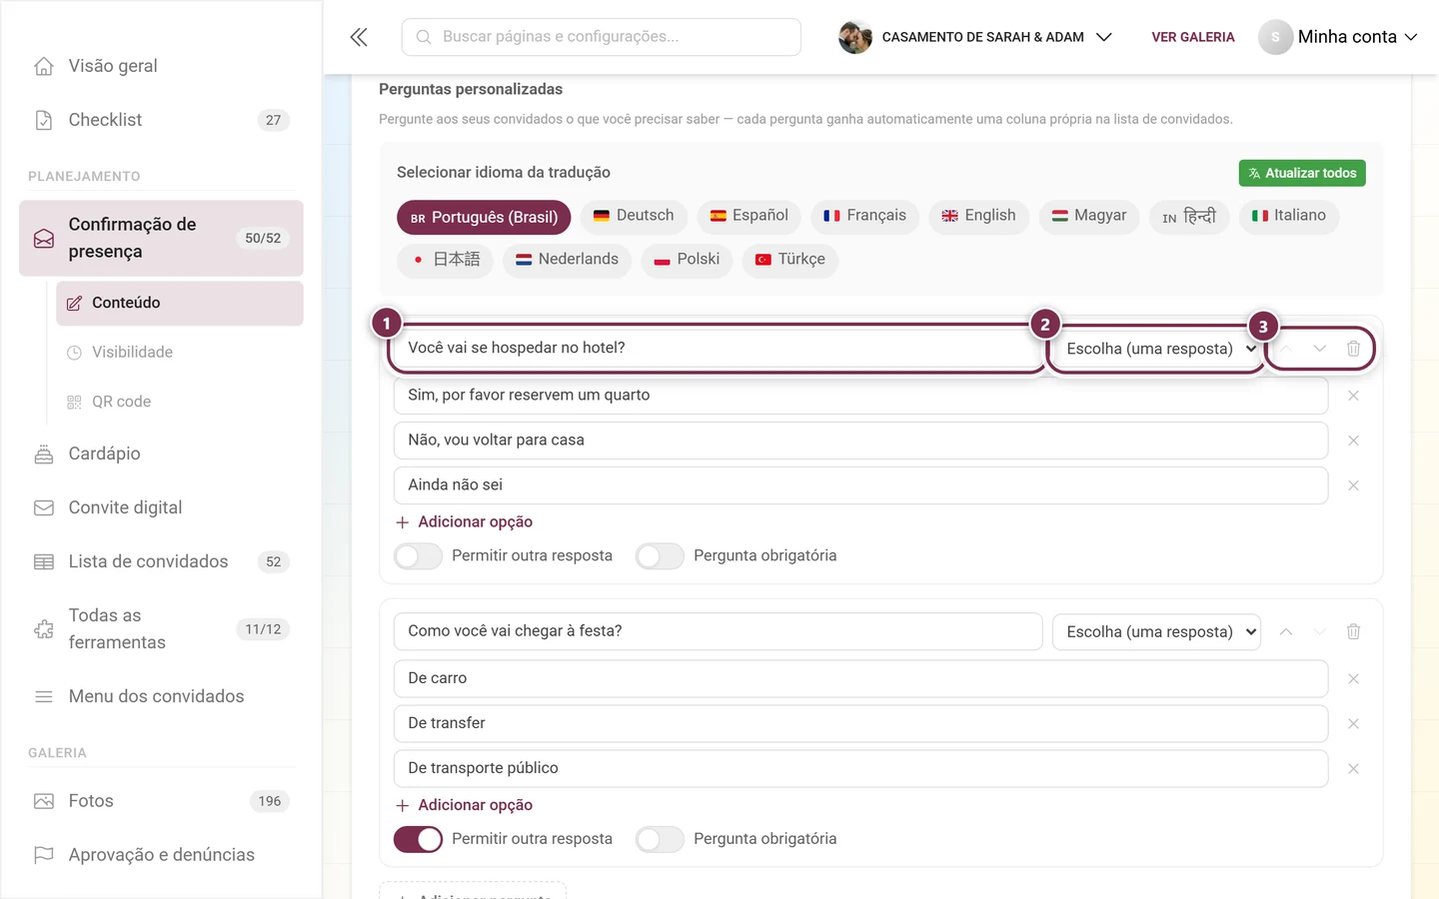The width and height of the screenshot is (1439, 899).
Task: Select Türkçe translation language
Action: coord(789,260)
